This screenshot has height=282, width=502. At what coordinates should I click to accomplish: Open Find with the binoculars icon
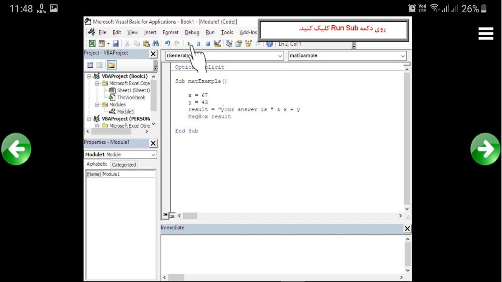pos(155,44)
